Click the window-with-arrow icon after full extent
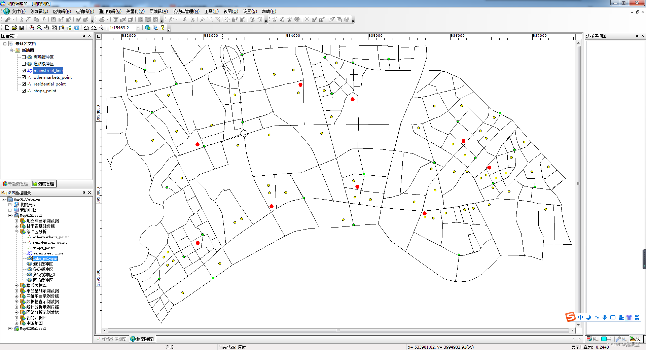646x350 pixels. (62, 28)
